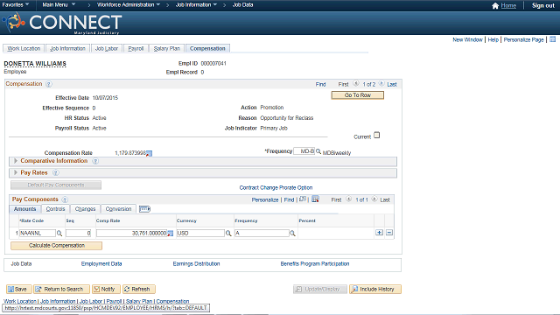Screen dimensions: 560x315
Task: Look up Currency USD magnifier
Action: 228,234
